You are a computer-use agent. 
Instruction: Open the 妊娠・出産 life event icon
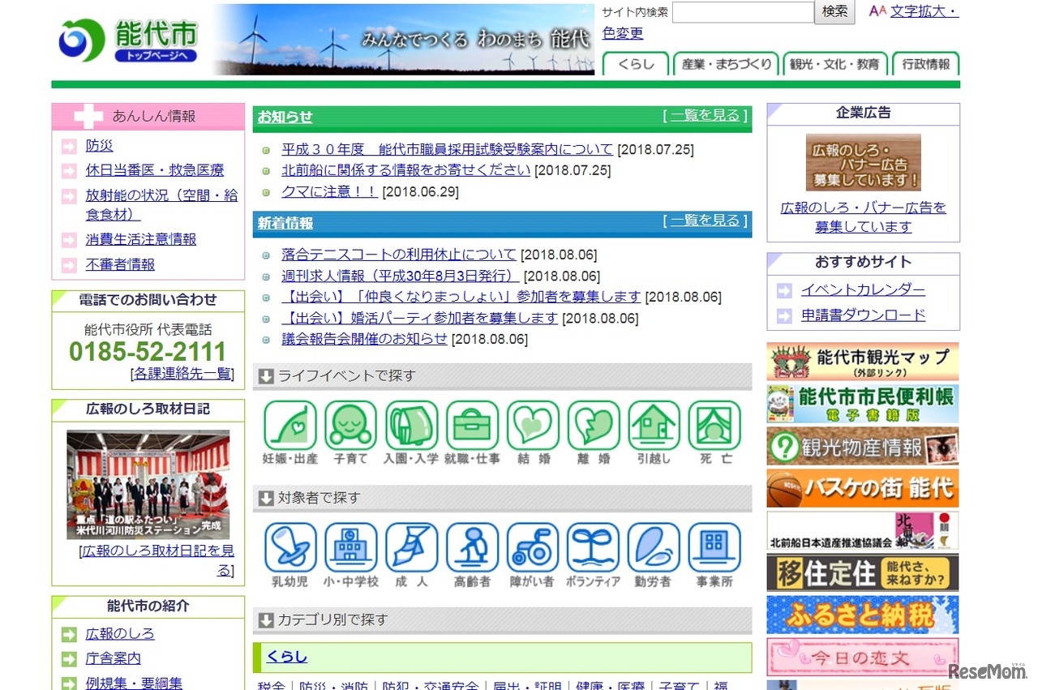(x=290, y=433)
